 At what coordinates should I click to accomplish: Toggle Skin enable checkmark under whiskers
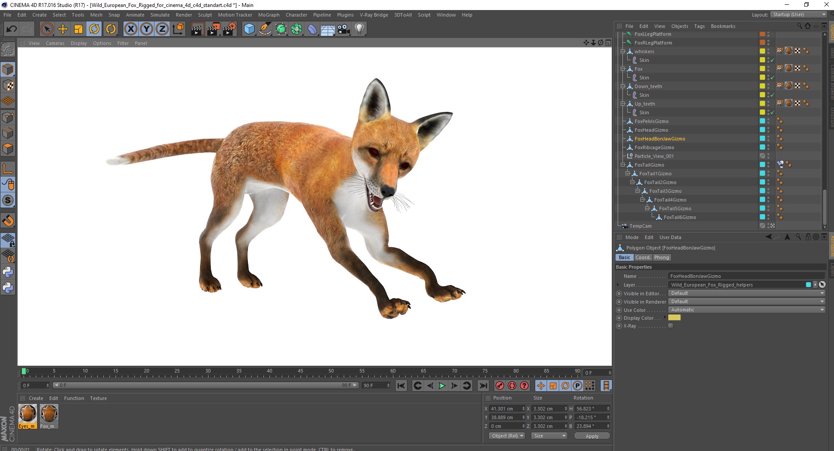click(x=772, y=60)
